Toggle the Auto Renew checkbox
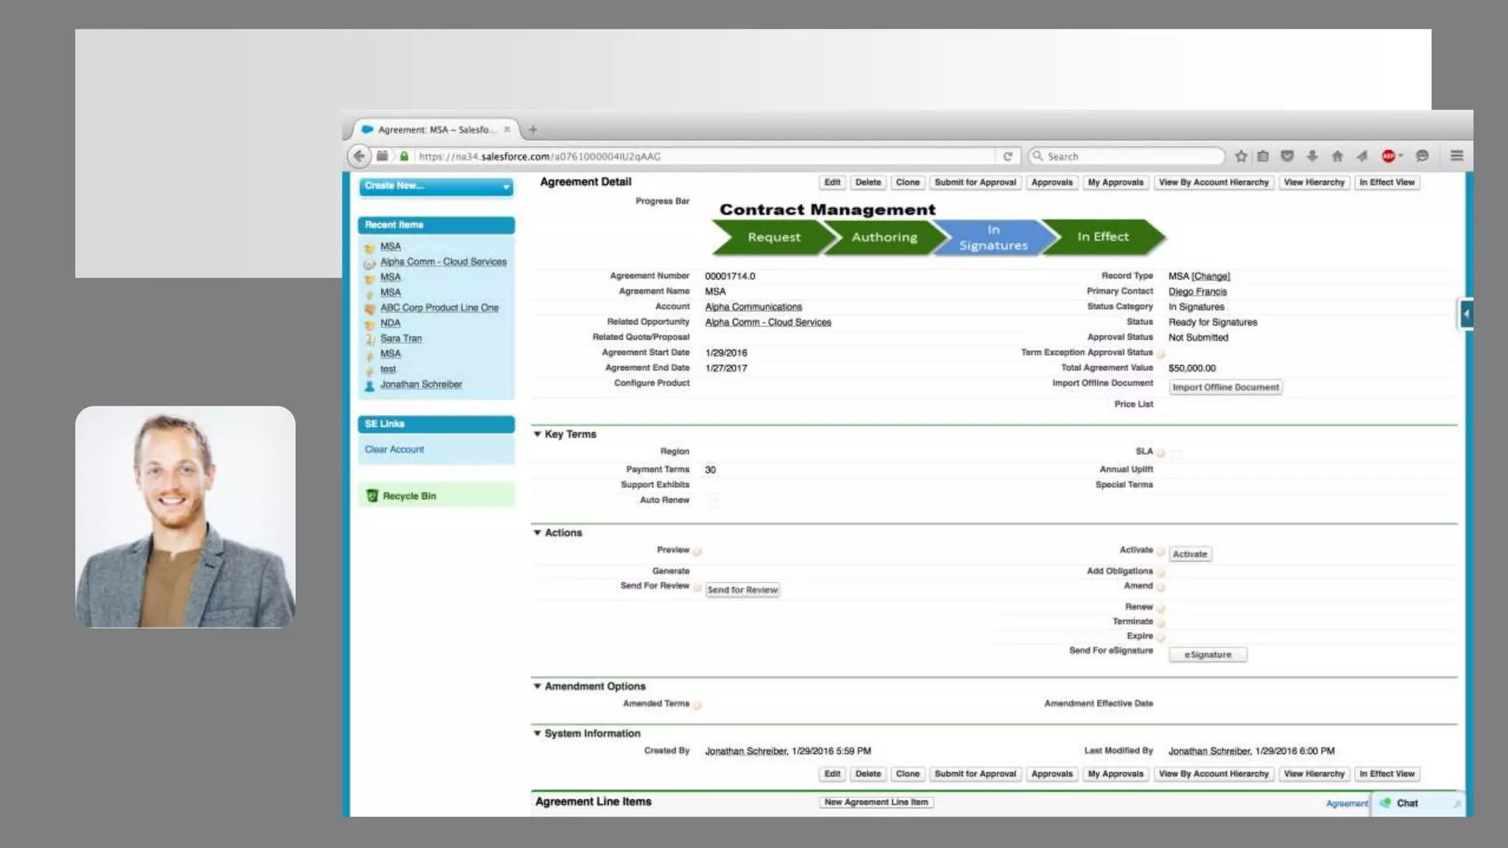 coord(713,503)
